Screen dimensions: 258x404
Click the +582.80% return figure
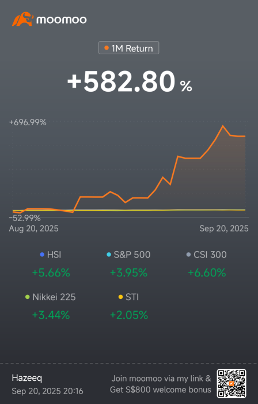point(130,82)
